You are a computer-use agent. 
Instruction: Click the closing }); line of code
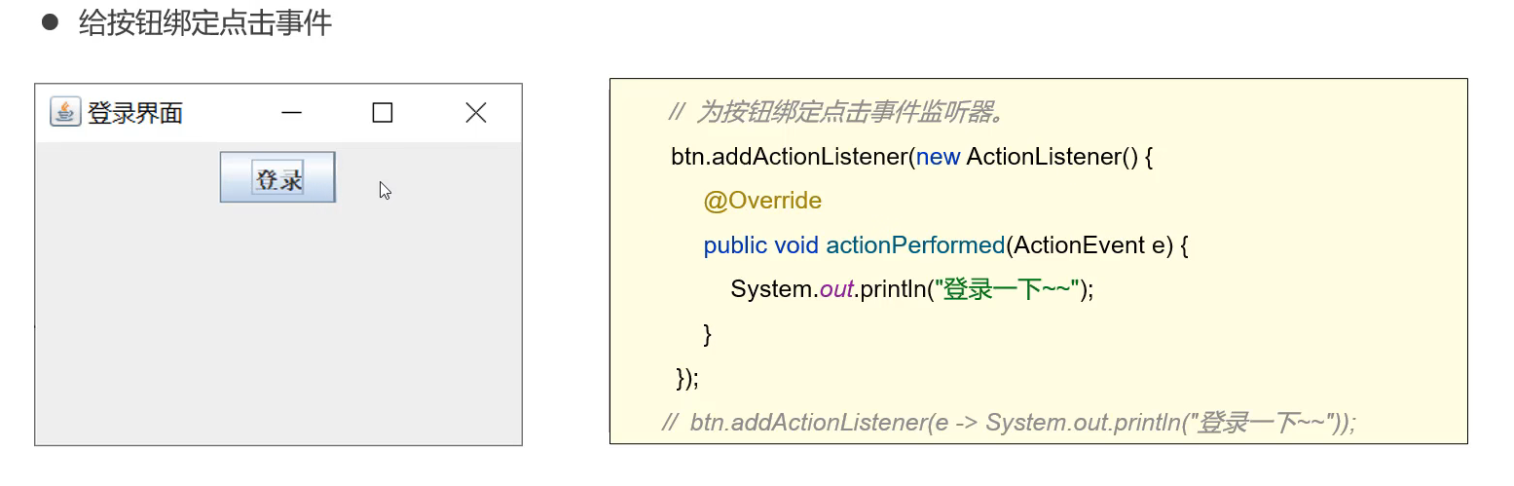[687, 378]
